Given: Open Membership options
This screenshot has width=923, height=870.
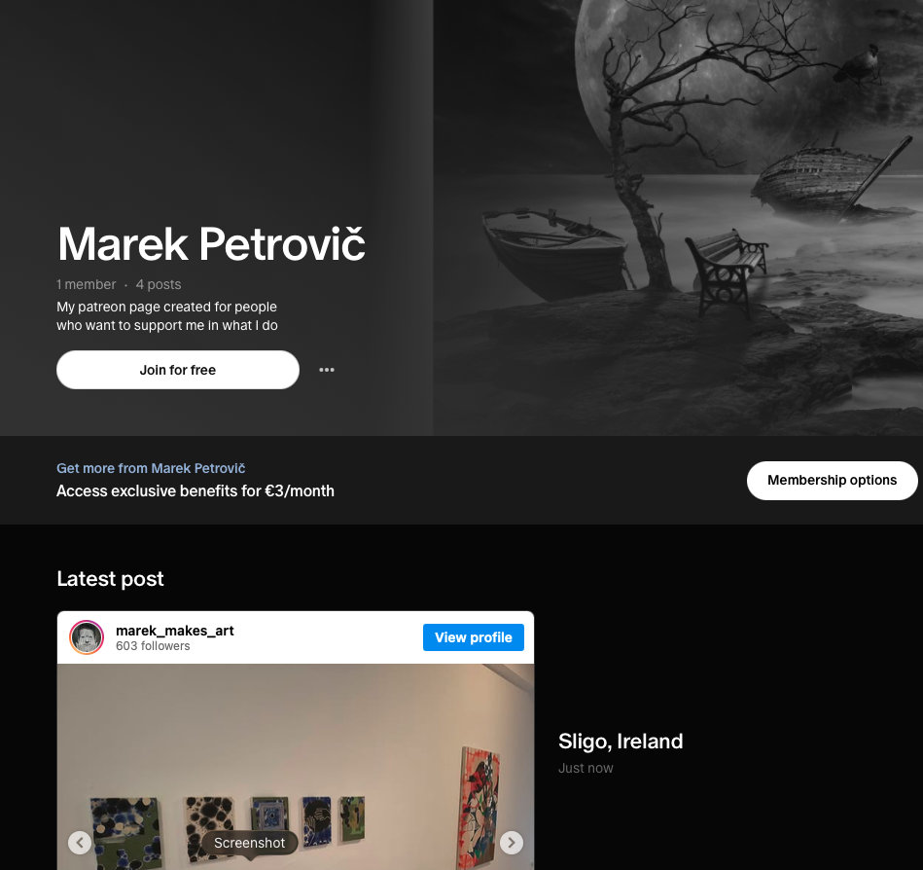Looking at the screenshot, I should (832, 481).
